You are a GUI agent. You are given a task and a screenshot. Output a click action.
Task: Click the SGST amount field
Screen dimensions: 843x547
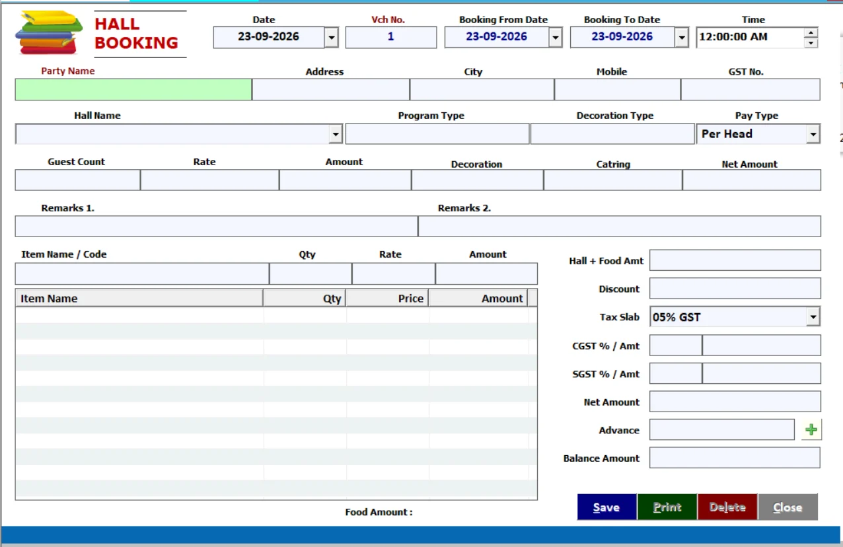coord(762,374)
